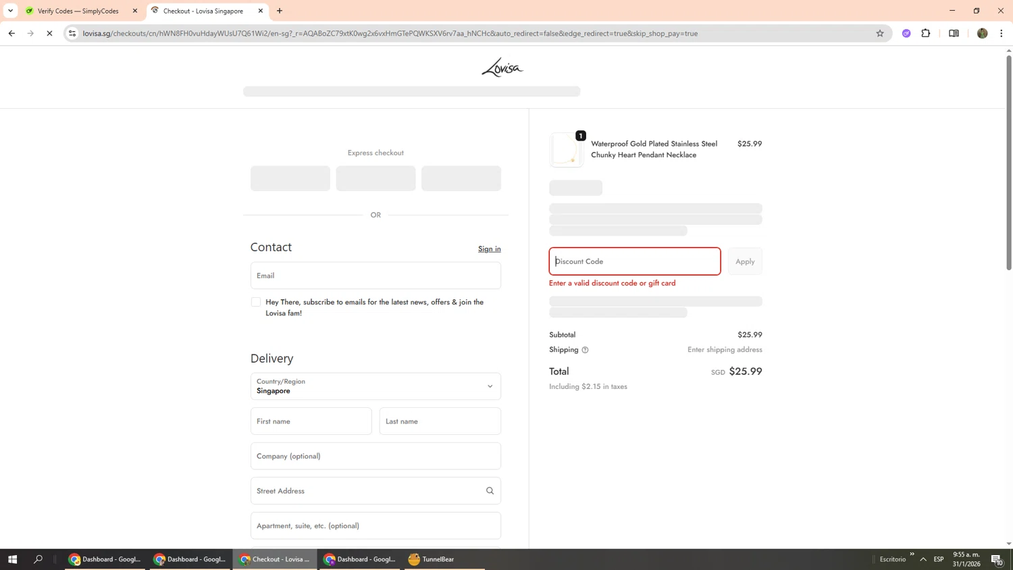Open the Extensions puzzle menu
Screen dimensions: 1013x570
click(x=926, y=33)
